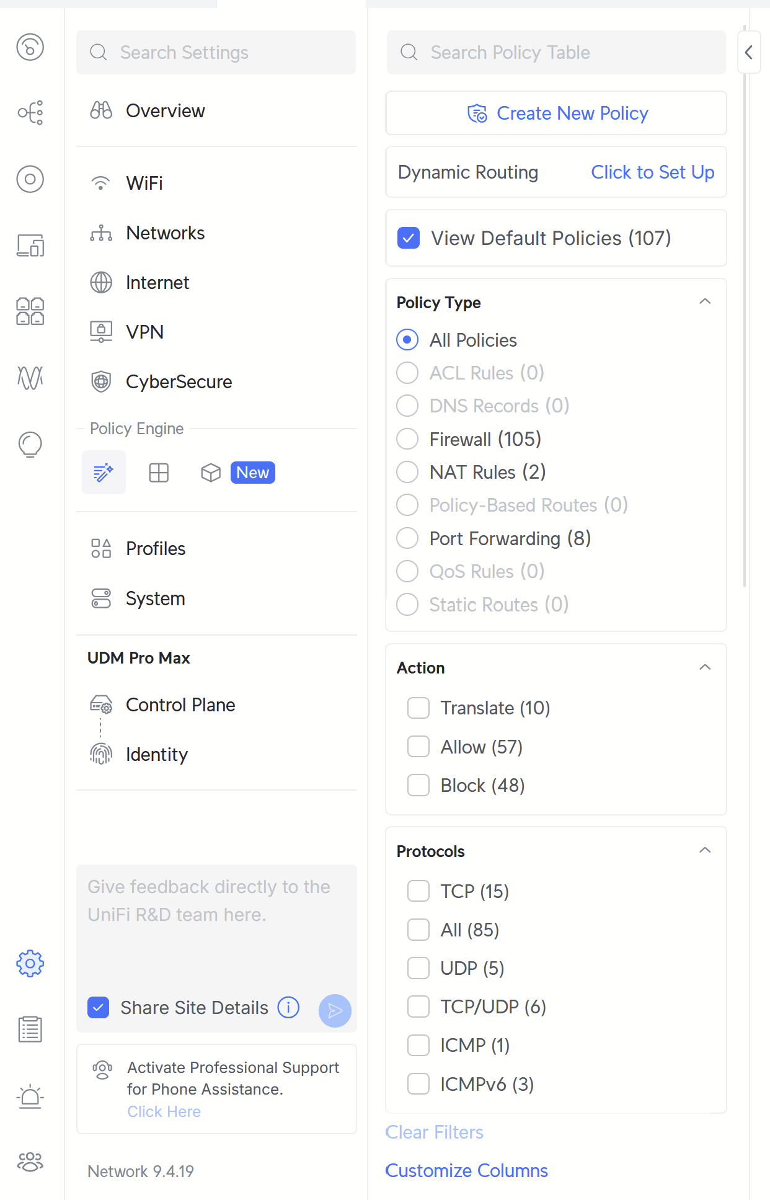Open the Alarm bell icon in sidebar

pos(30,1096)
